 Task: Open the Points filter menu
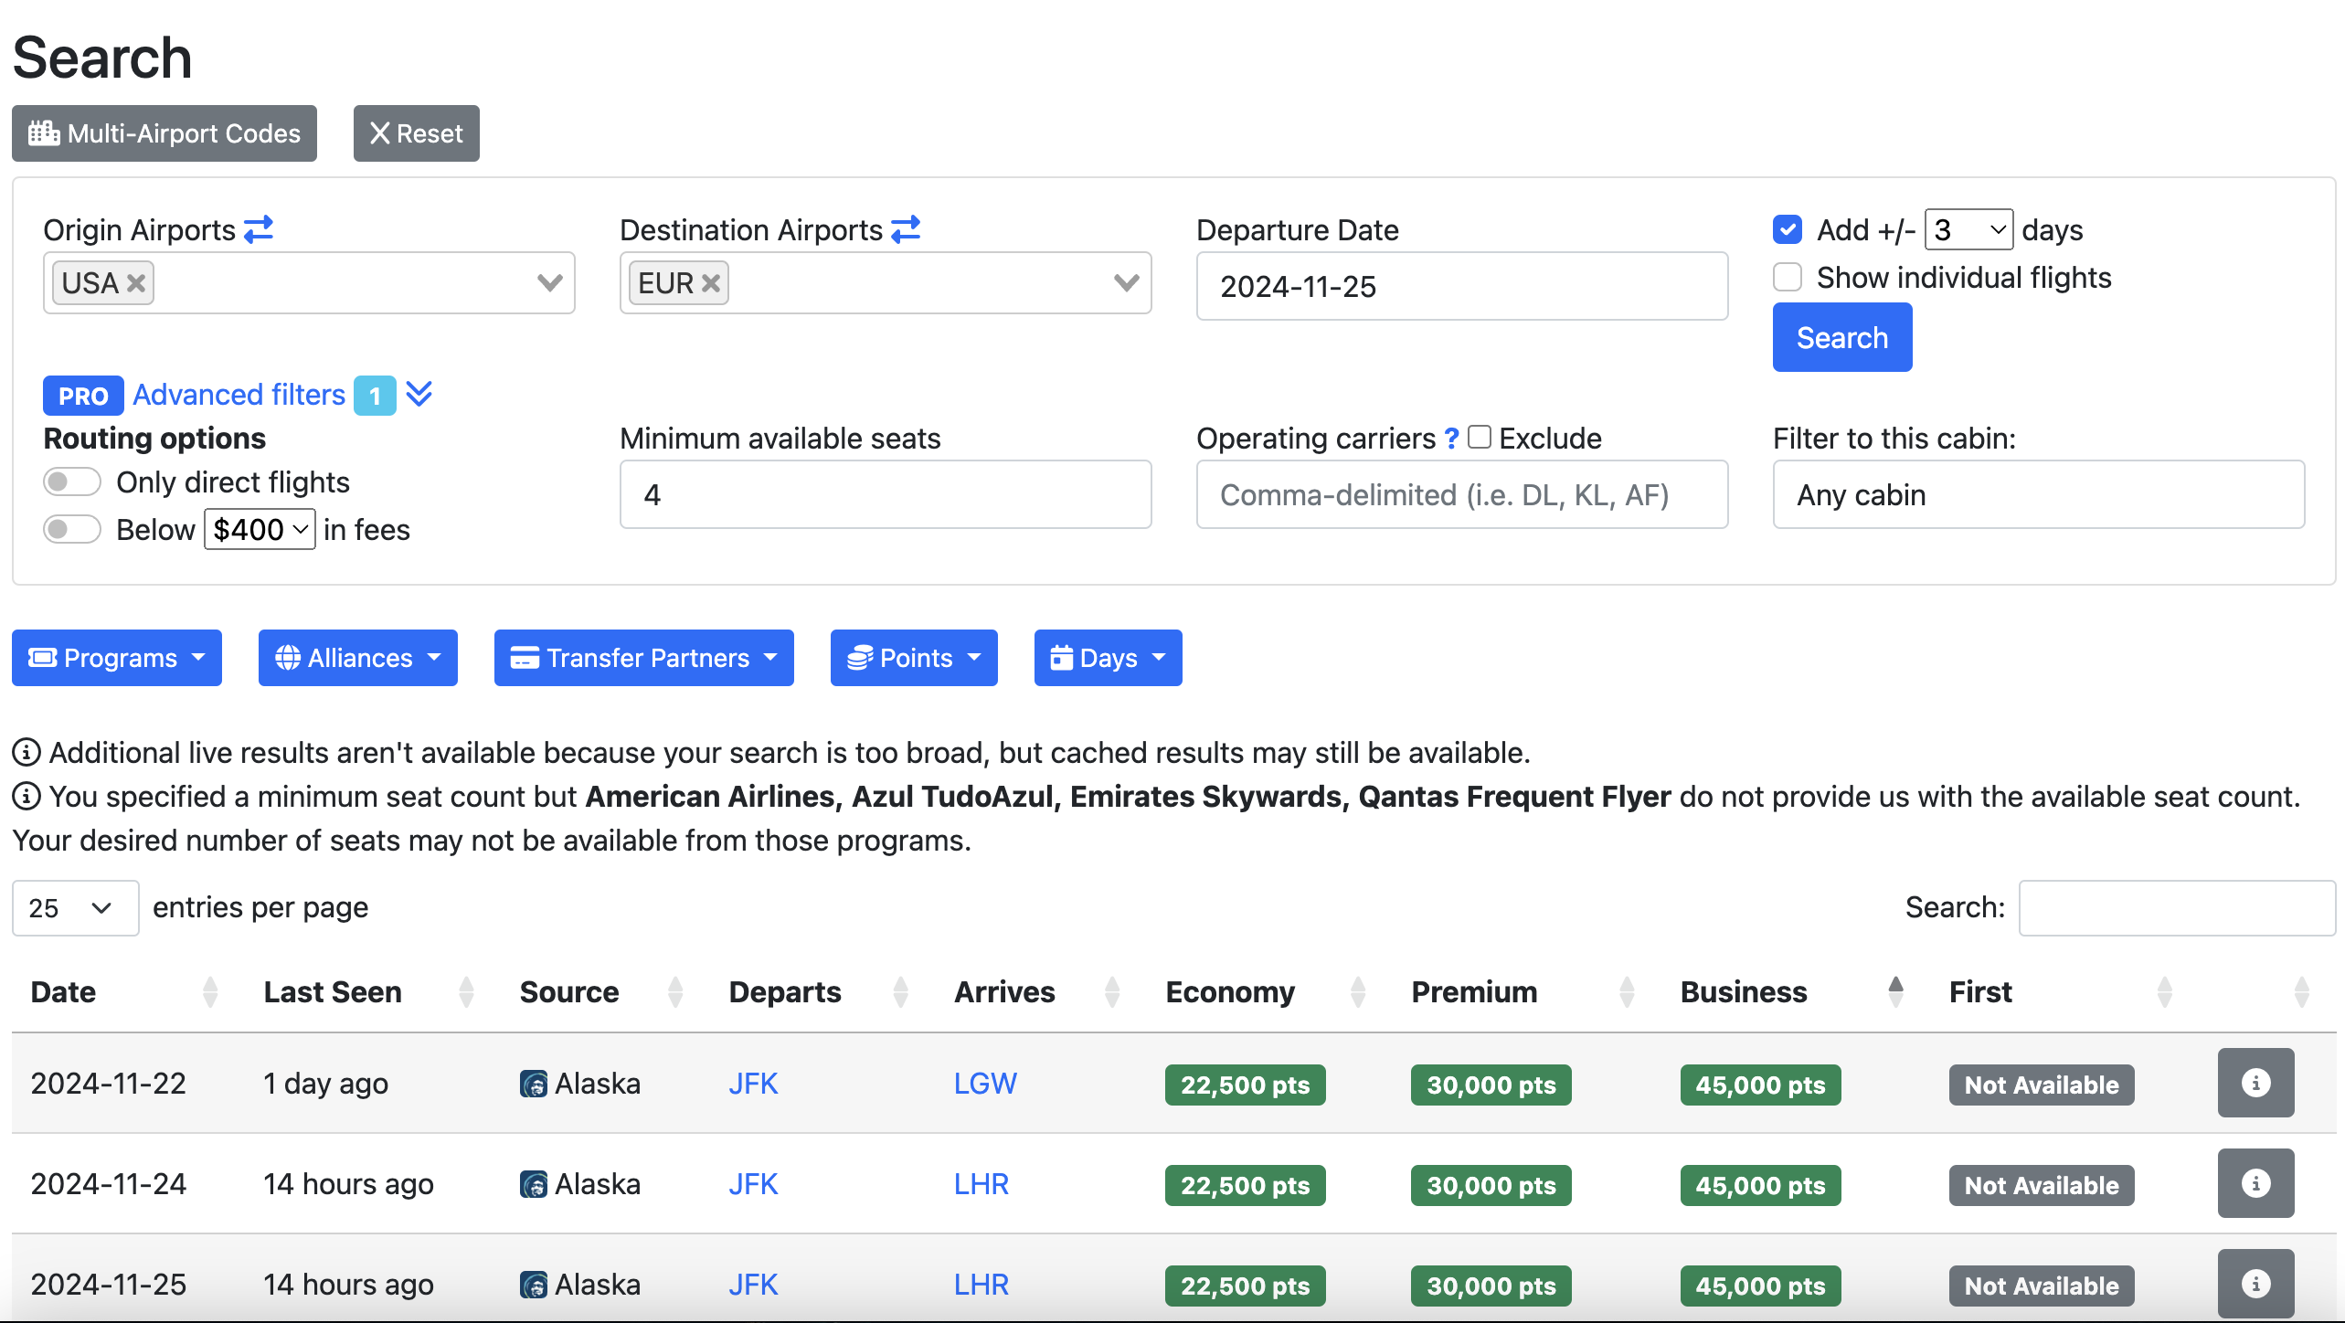click(914, 658)
